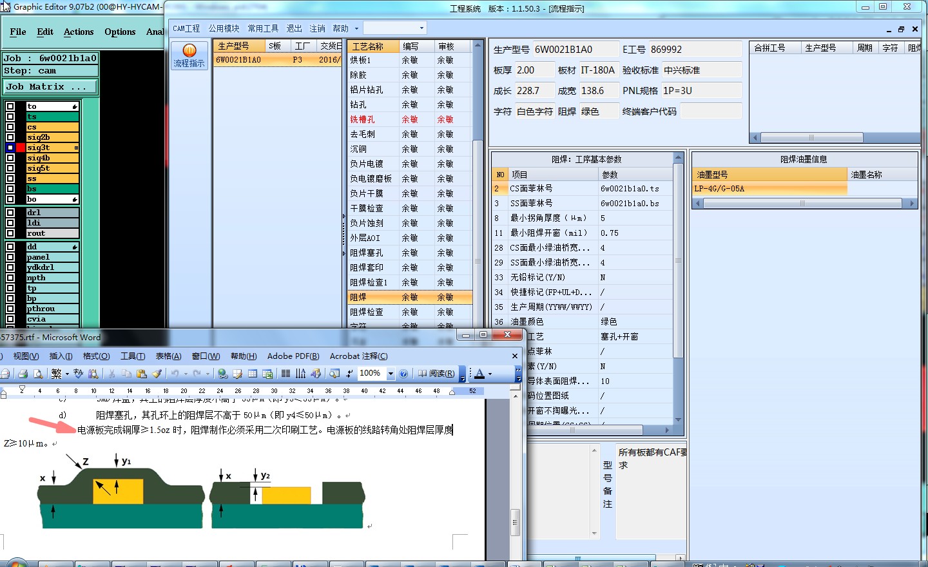Open the 公用模块 menu

tap(224, 28)
